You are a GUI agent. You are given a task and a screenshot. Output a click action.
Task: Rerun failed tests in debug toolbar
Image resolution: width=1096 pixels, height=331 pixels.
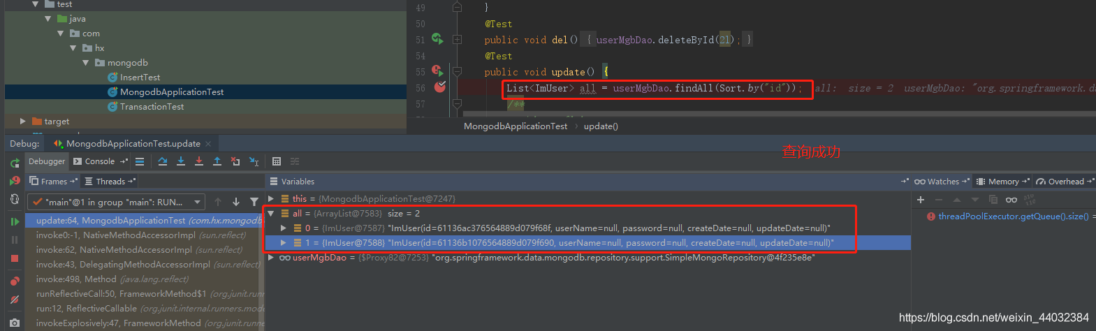(x=15, y=181)
